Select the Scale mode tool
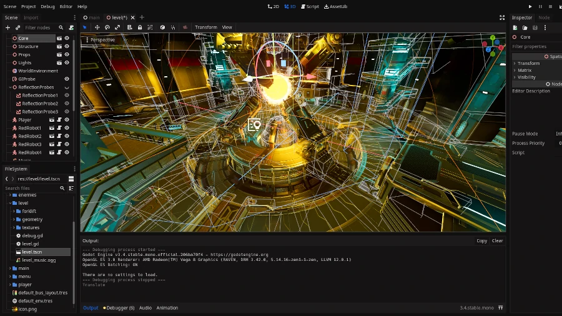Image resolution: width=562 pixels, height=316 pixels. pyautogui.click(x=117, y=27)
